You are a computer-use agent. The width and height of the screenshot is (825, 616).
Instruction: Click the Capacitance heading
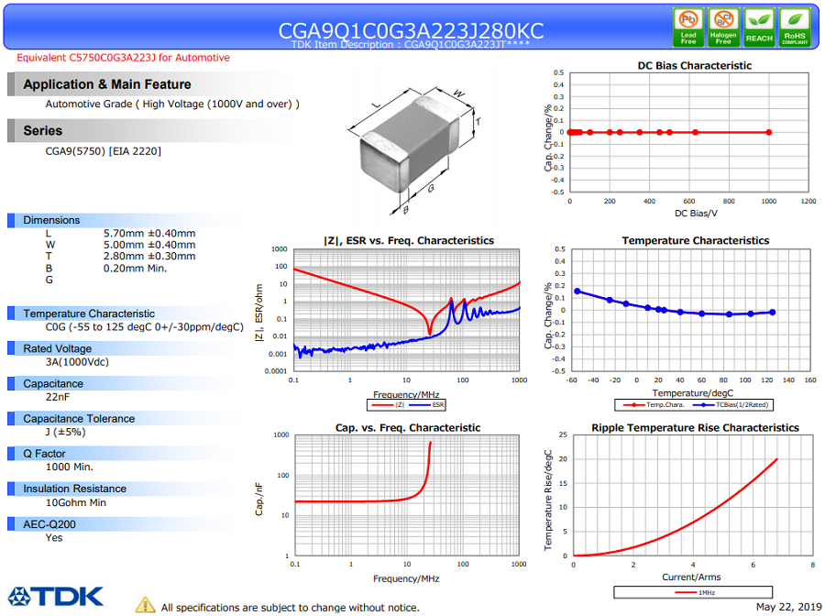[x=53, y=384]
